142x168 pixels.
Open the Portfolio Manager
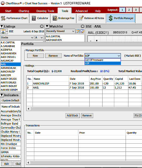pos(121,18)
